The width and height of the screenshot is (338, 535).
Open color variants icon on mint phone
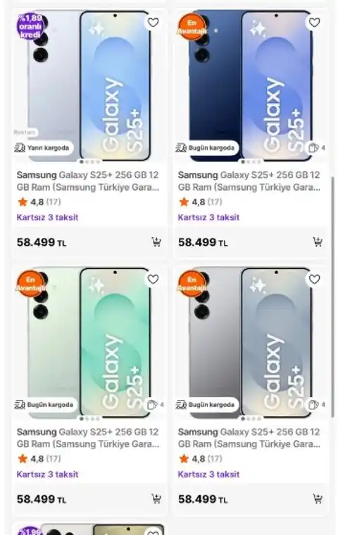pyautogui.click(x=155, y=405)
